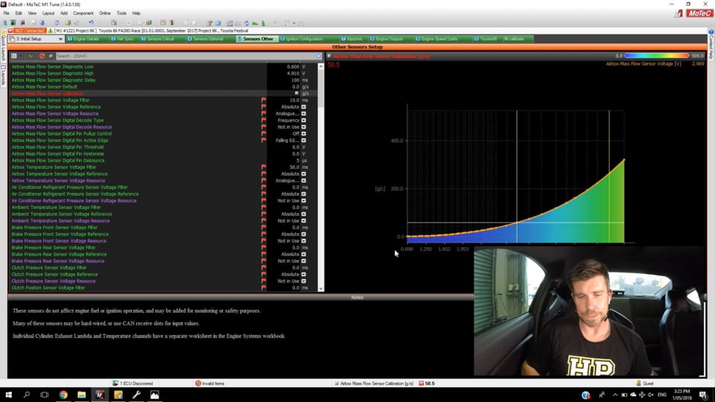Click the 4.910 Diagnostic High value
715x402 pixels.
[x=293, y=74]
